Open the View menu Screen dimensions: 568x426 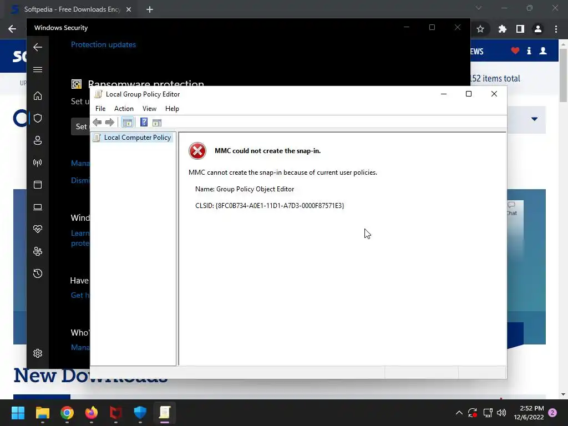(x=149, y=109)
